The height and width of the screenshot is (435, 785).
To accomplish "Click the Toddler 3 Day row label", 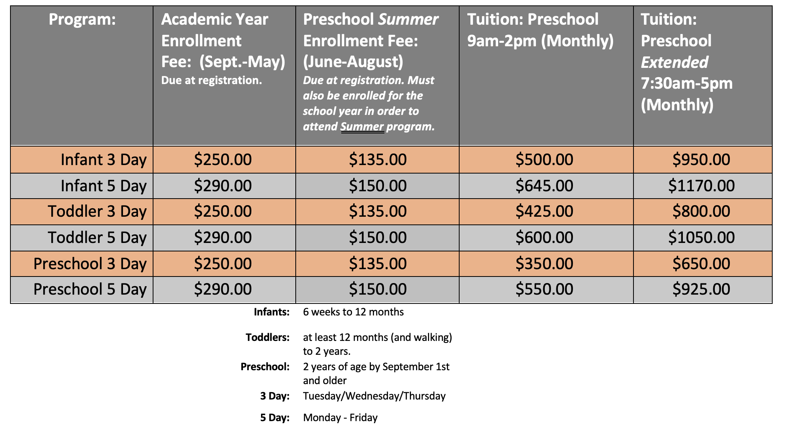I will pos(97,211).
